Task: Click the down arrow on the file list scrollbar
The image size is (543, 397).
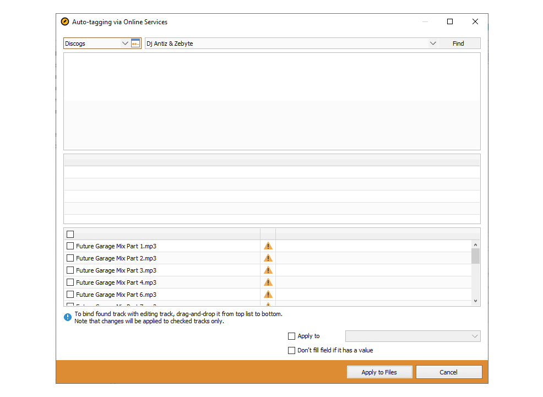Action: (475, 300)
